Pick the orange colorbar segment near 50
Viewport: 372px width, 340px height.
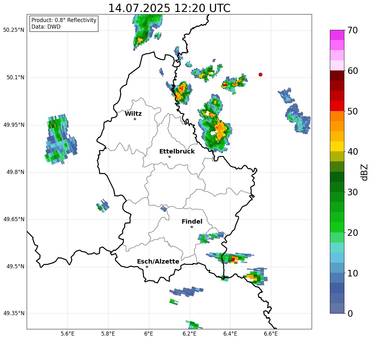click(x=337, y=116)
